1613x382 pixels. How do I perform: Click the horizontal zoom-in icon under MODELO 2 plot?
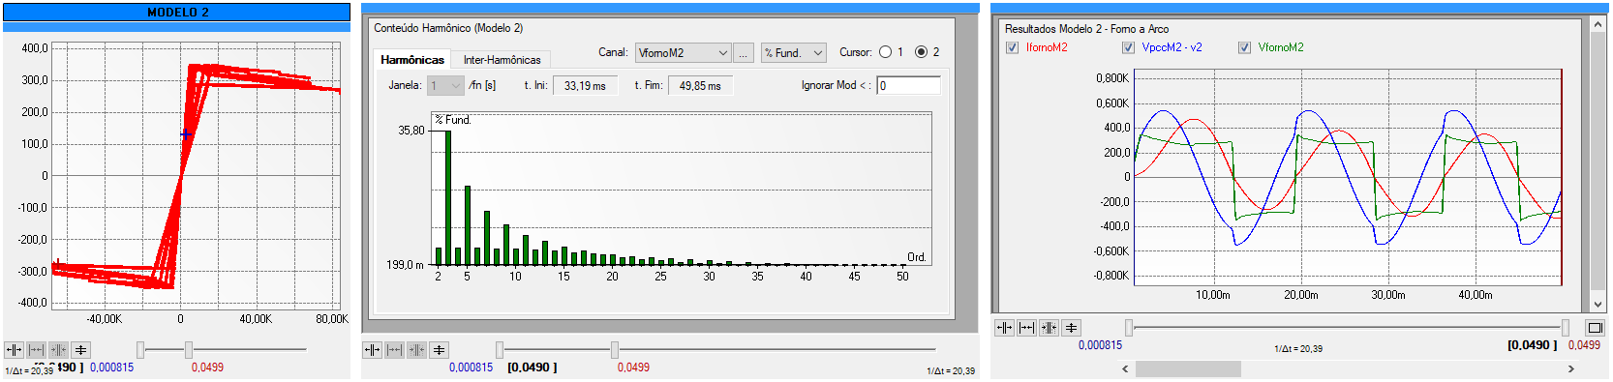coord(14,350)
